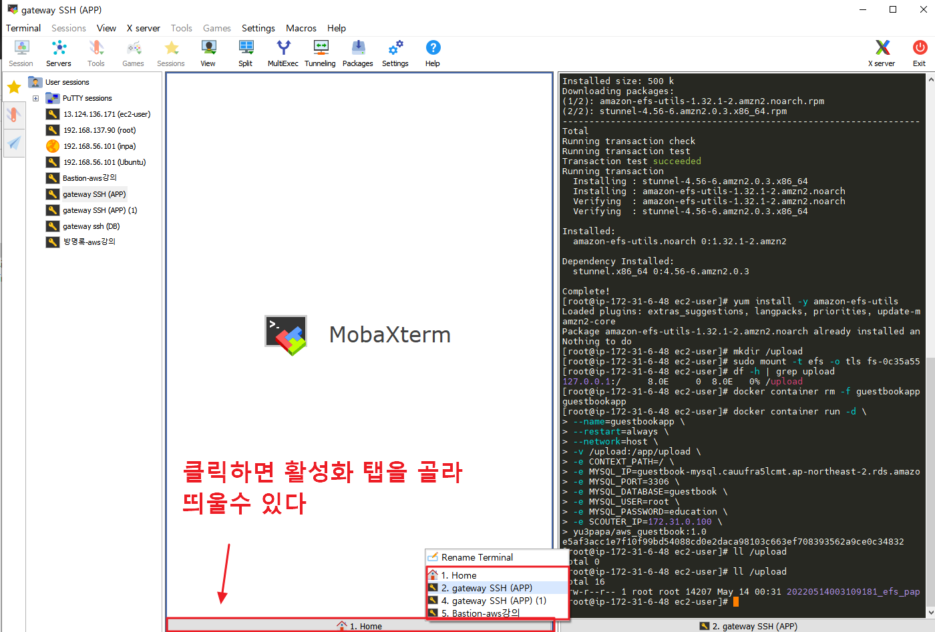This screenshot has width=935, height=632.
Task: Click the Servers toolbar icon
Action: click(59, 53)
